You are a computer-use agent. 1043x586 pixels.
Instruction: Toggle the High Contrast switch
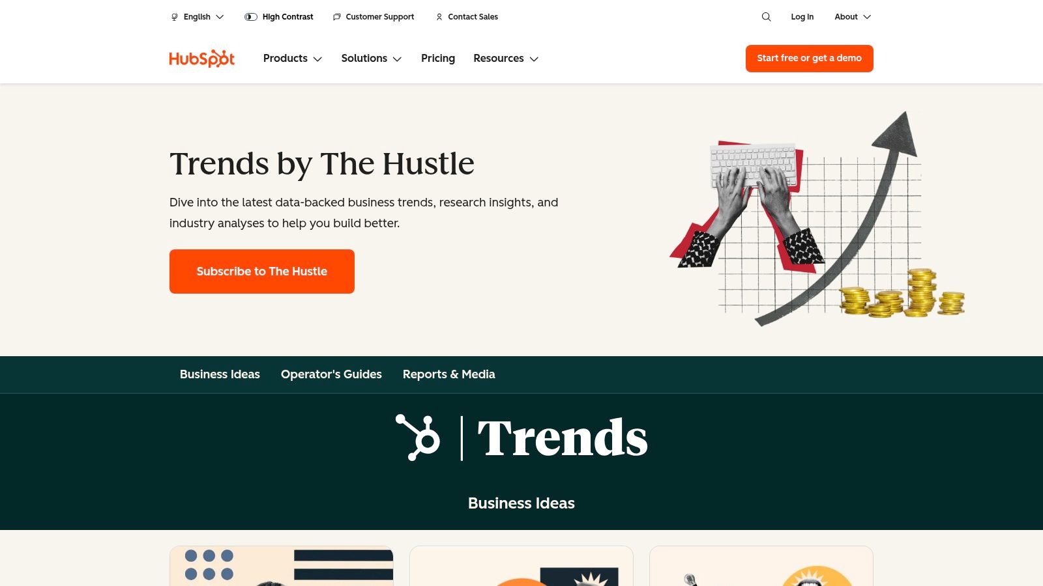click(x=251, y=17)
